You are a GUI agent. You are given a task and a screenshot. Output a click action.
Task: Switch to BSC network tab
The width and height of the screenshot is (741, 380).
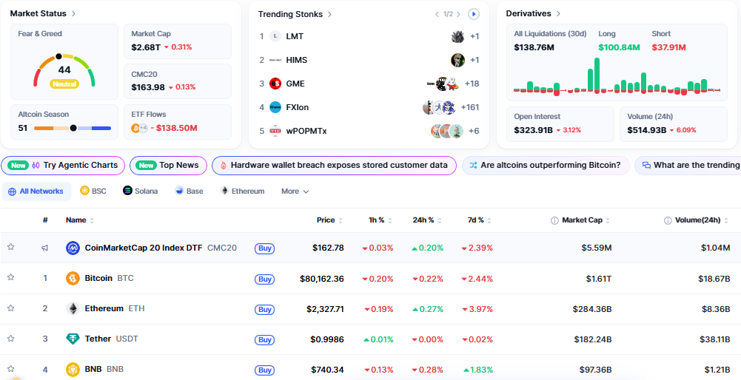coord(93,191)
